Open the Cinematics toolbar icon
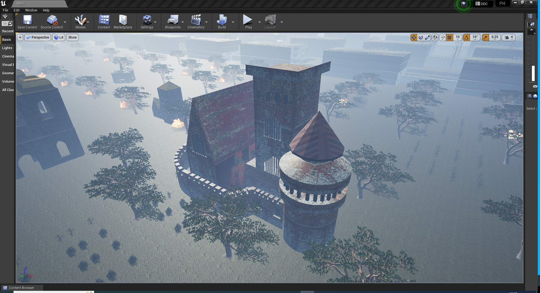 [196, 22]
